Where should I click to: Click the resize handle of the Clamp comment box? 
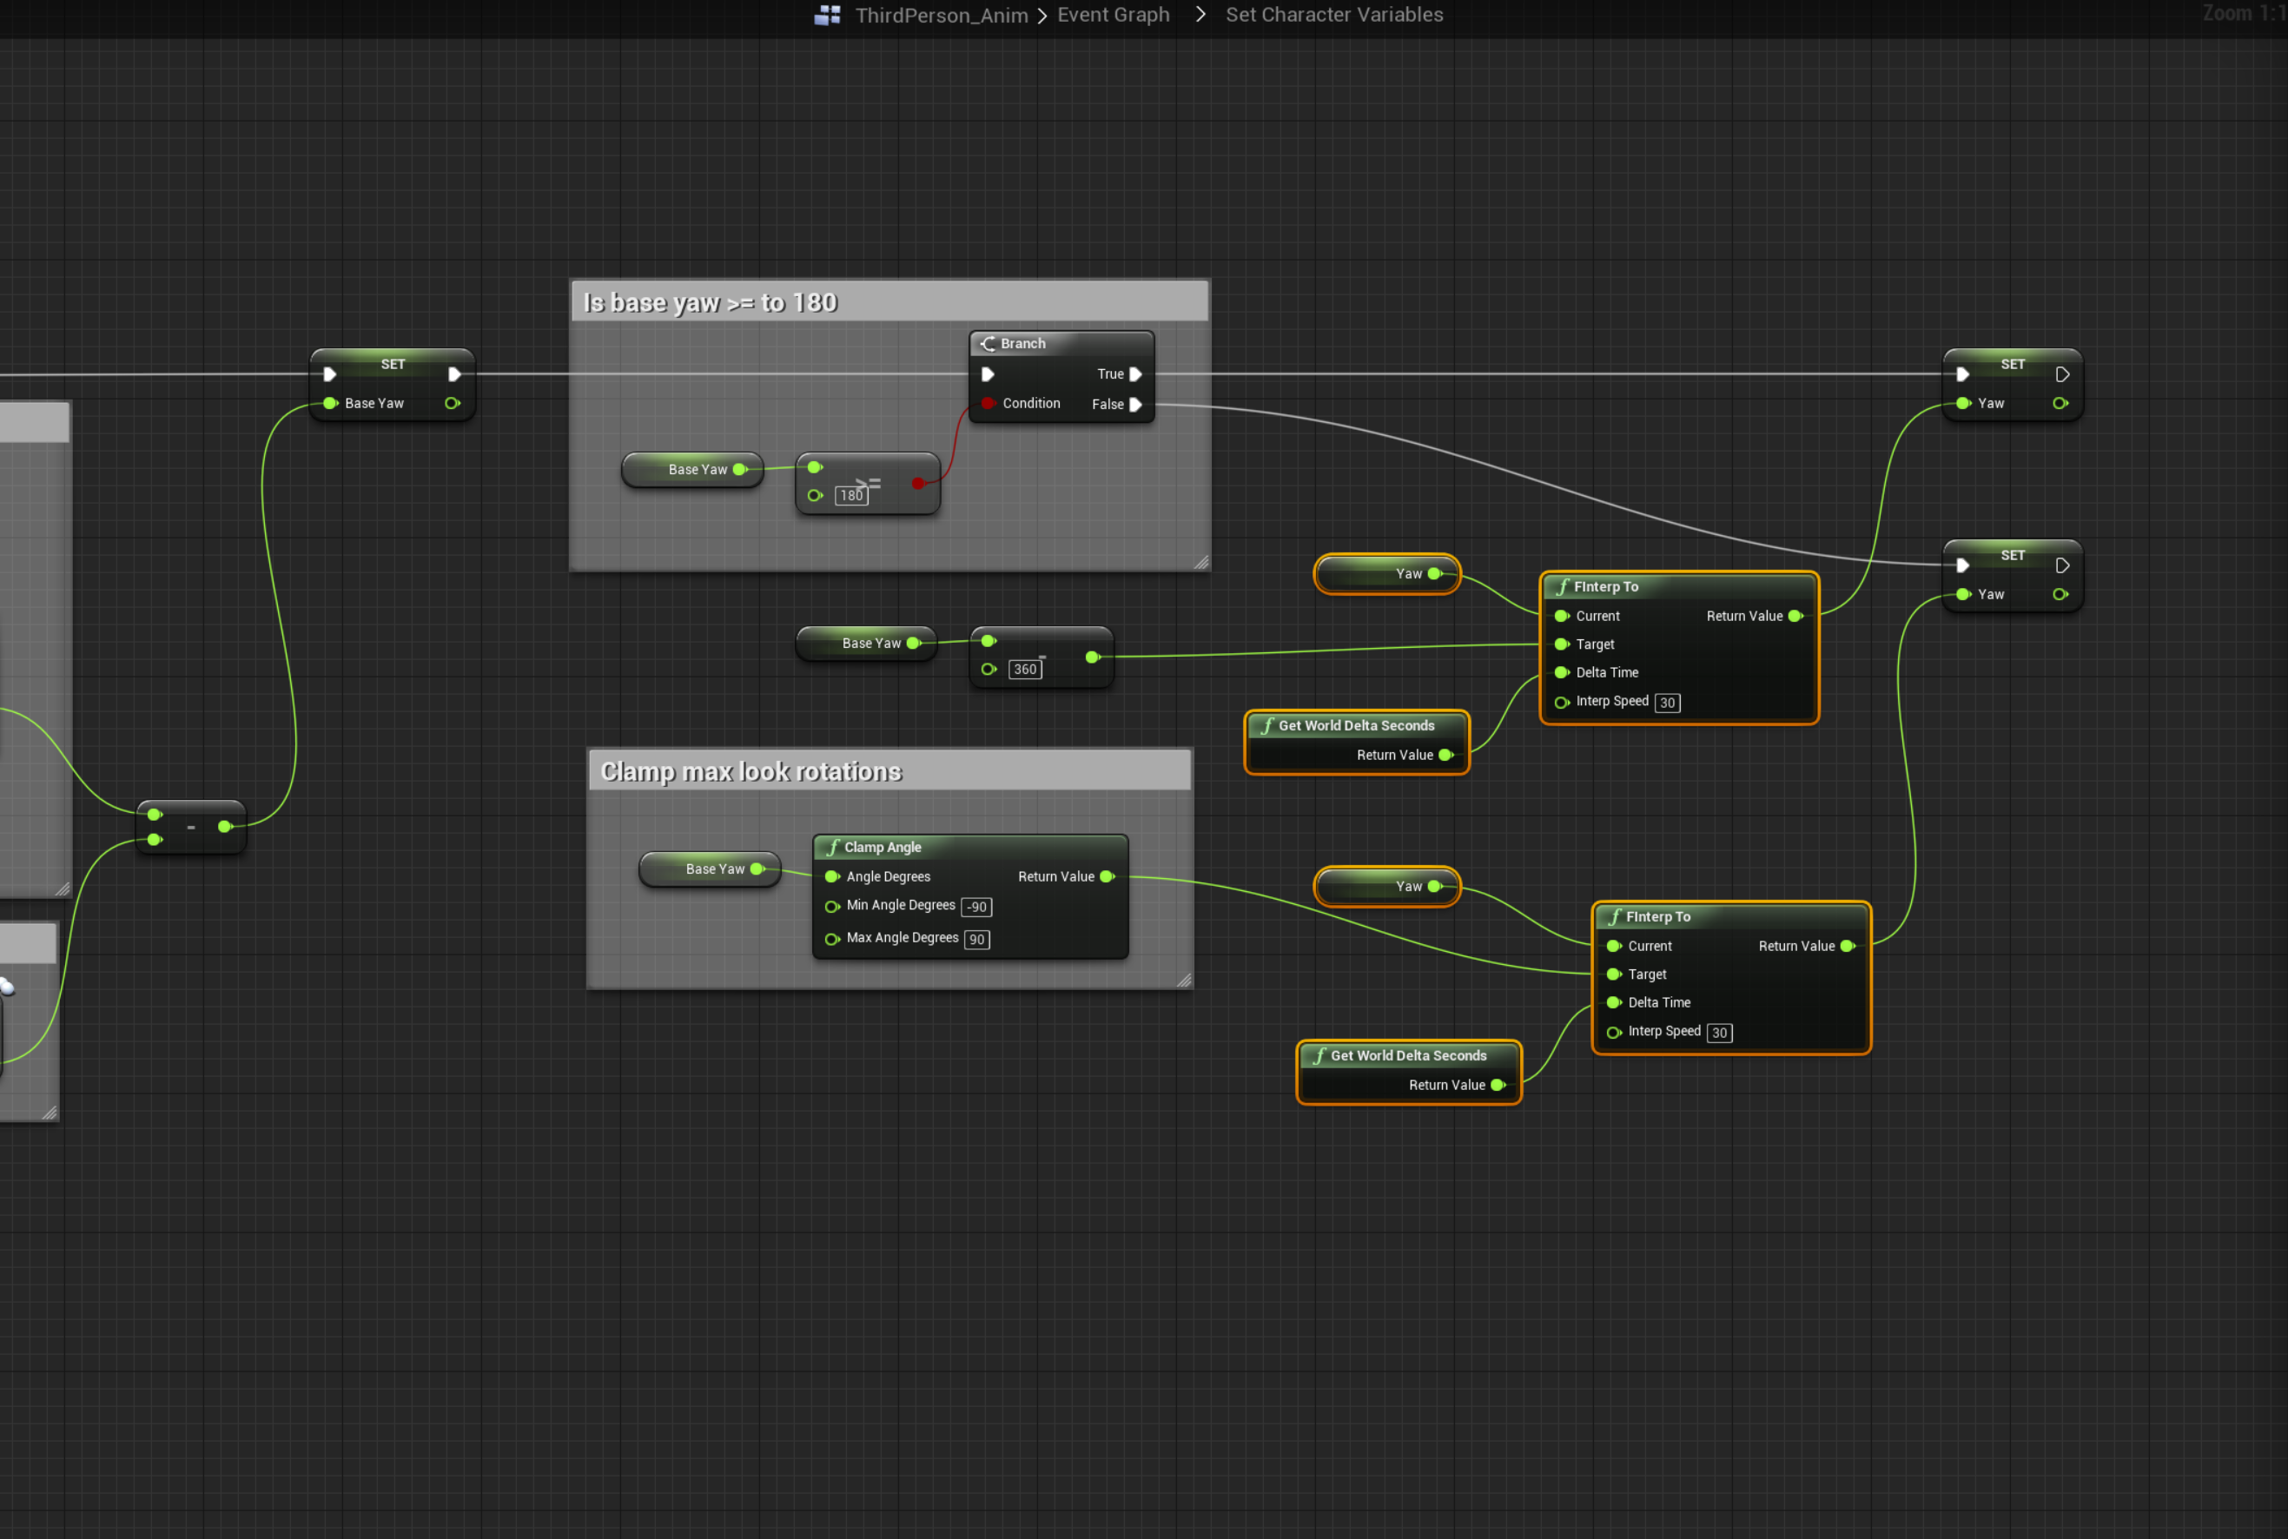pyautogui.click(x=1184, y=980)
